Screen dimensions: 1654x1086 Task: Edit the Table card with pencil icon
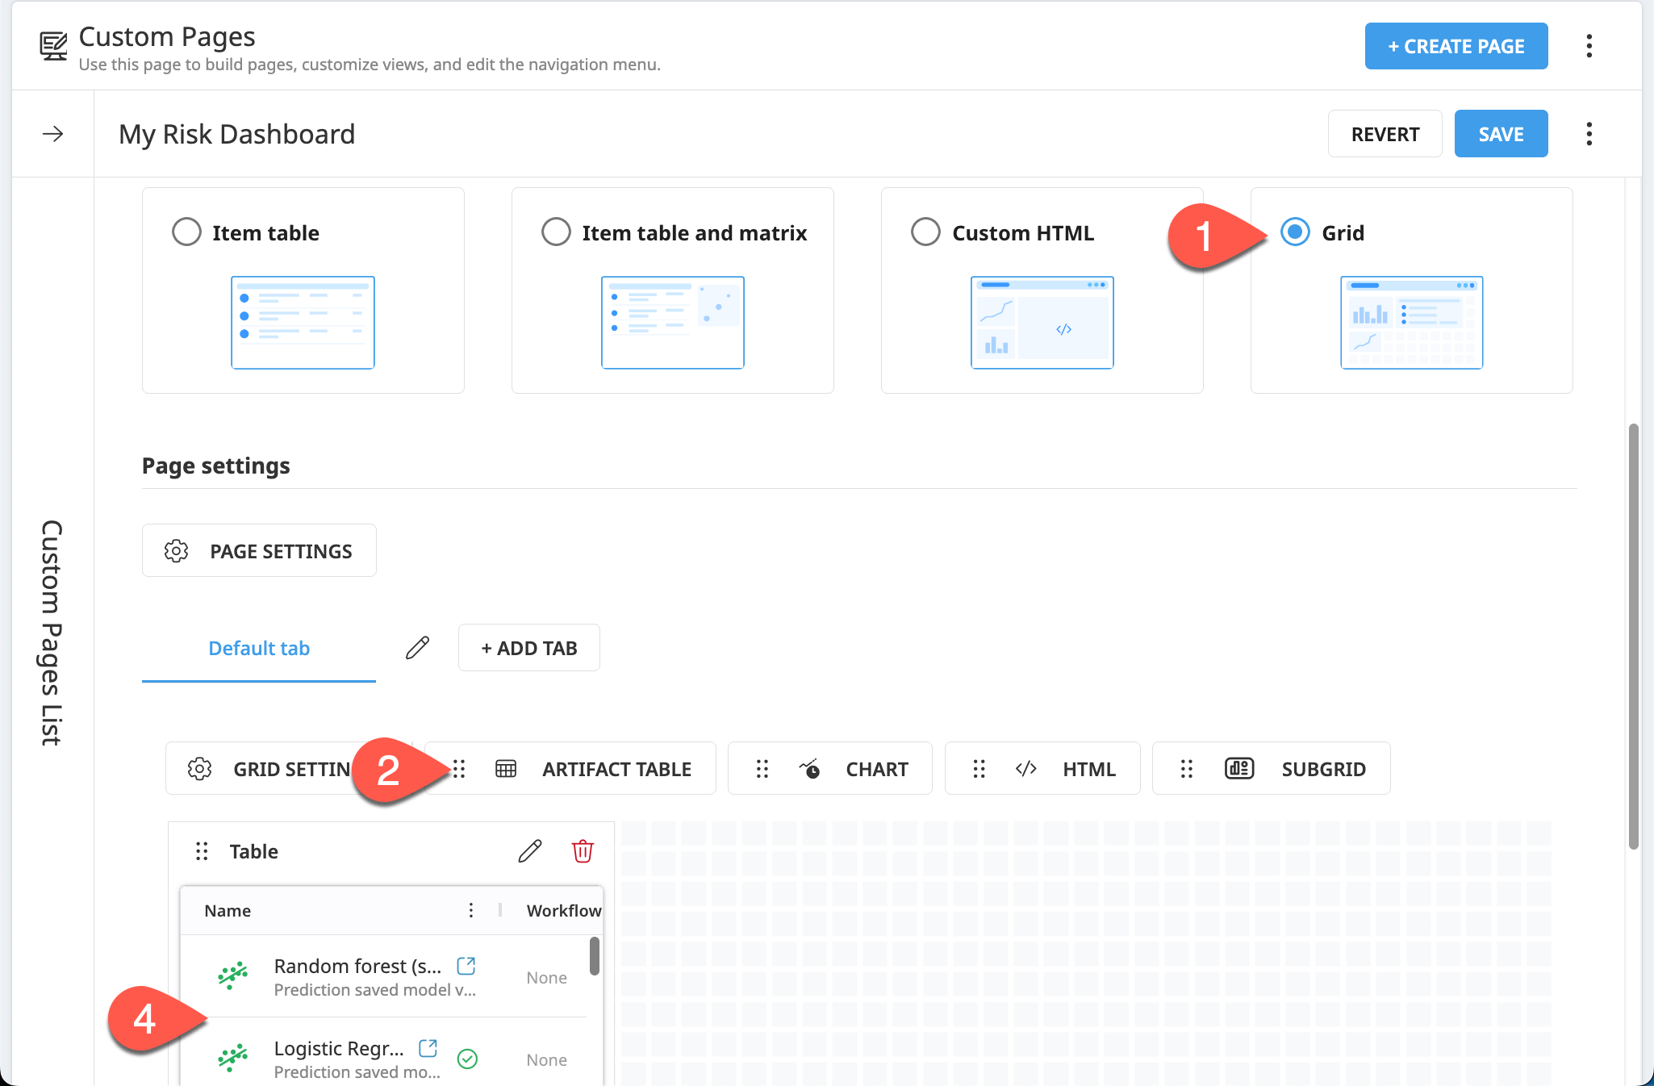[x=530, y=851]
